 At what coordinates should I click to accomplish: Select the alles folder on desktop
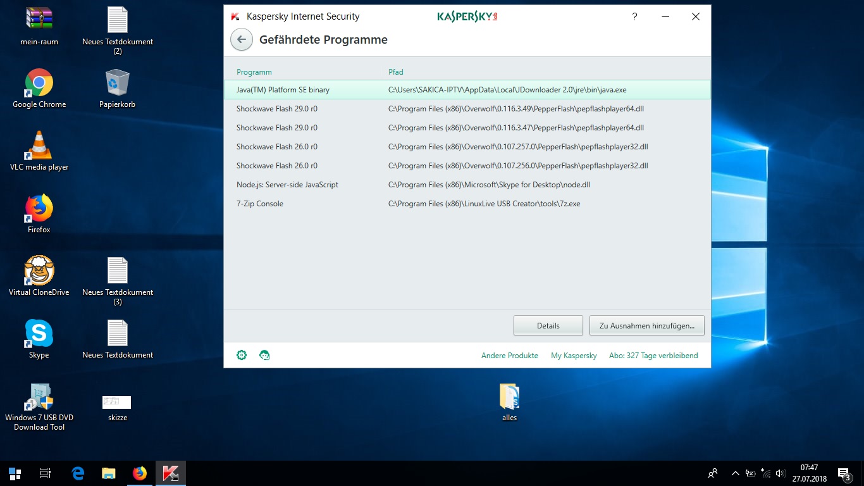tap(509, 402)
